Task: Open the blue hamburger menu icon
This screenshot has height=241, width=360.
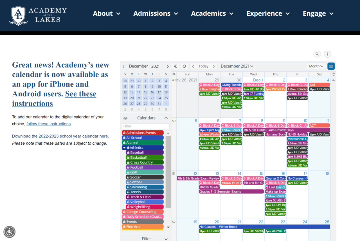Action: [331, 66]
